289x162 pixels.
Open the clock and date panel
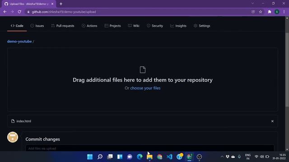pyautogui.click(x=279, y=157)
